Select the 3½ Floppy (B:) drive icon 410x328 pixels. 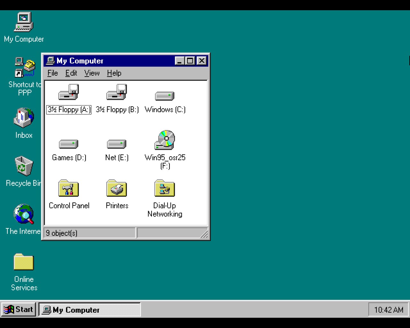[117, 92]
